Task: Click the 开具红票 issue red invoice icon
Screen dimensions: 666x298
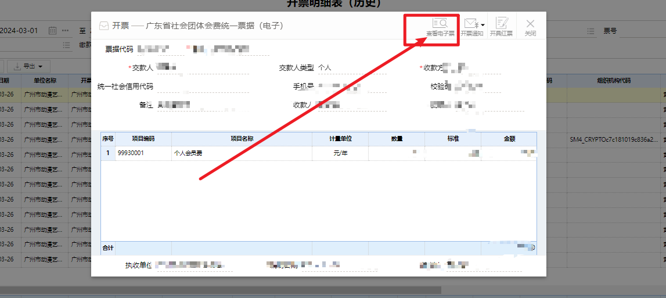Action: [501, 24]
